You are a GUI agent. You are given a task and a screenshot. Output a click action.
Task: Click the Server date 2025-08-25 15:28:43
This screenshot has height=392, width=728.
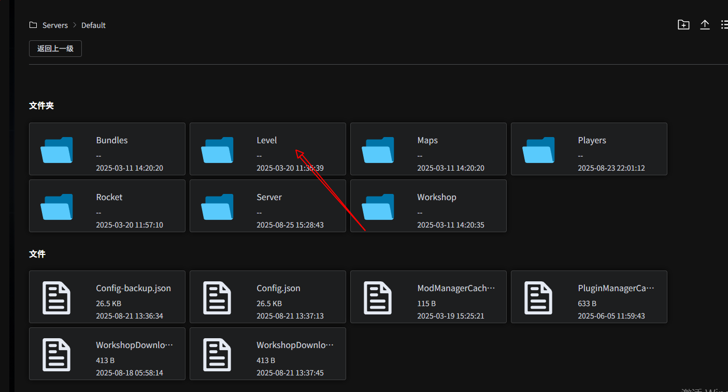[x=290, y=225]
